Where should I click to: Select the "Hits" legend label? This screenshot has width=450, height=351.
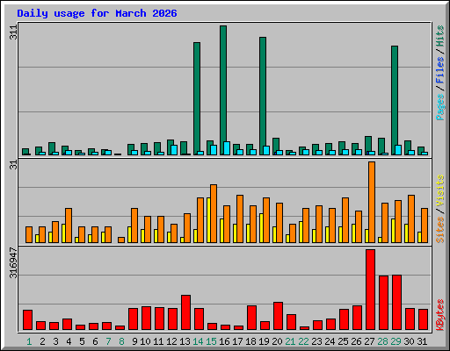pyautogui.click(x=439, y=36)
